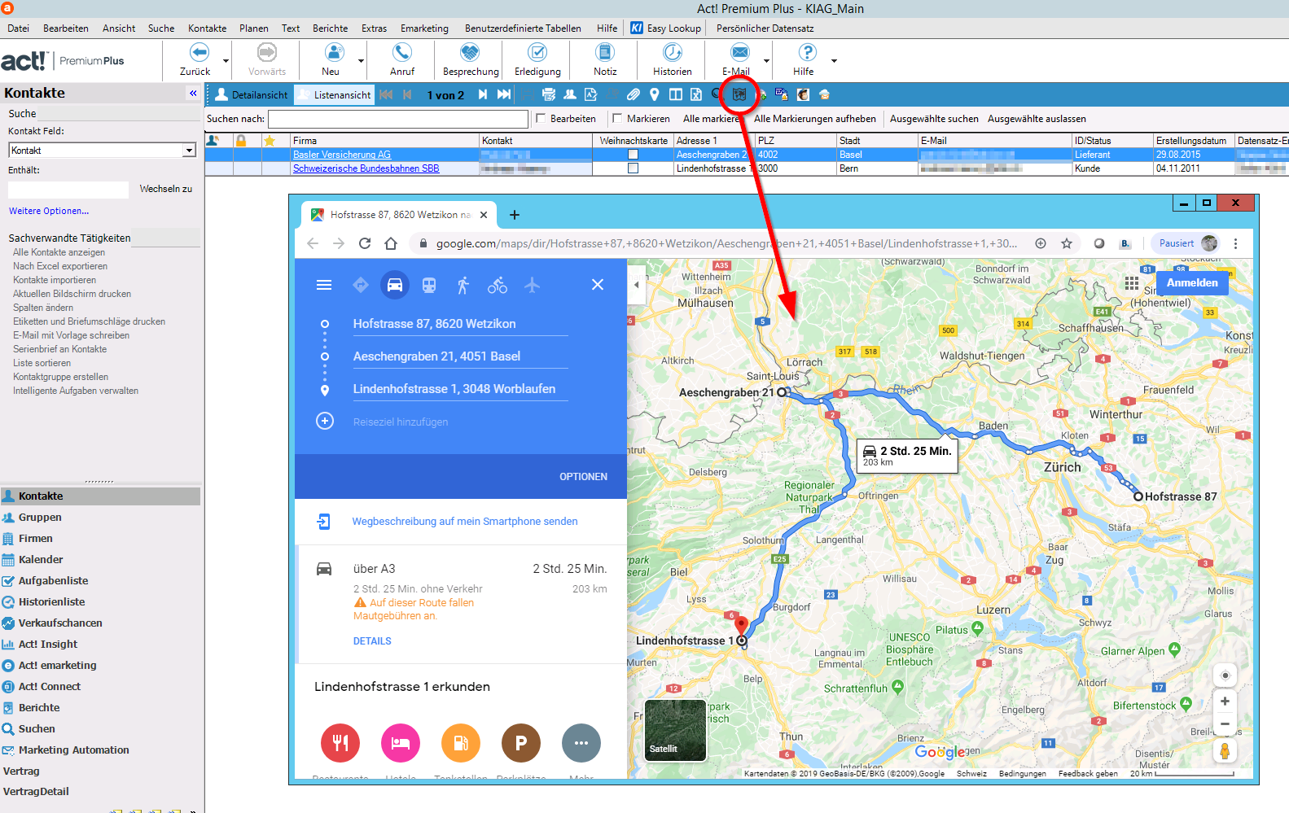Select walking mode icon

463,285
